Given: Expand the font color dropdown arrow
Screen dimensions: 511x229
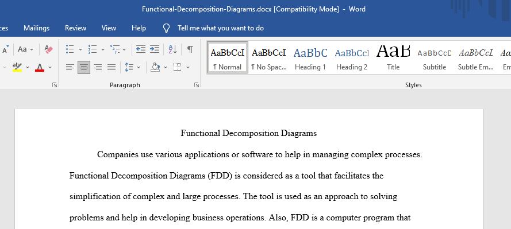Looking at the screenshot, I should pyautogui.click(x=50, y=67).
